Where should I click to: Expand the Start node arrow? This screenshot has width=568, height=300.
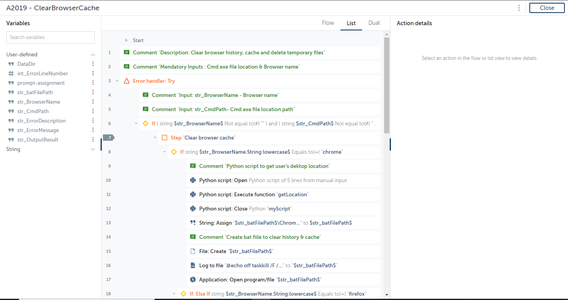(x=127, y=40)
